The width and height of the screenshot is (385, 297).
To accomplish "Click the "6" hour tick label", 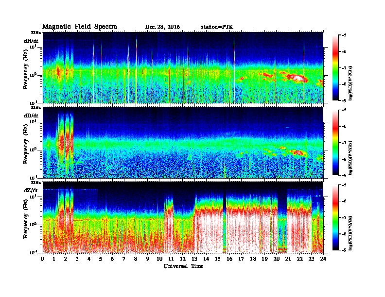I will [112, 259].
